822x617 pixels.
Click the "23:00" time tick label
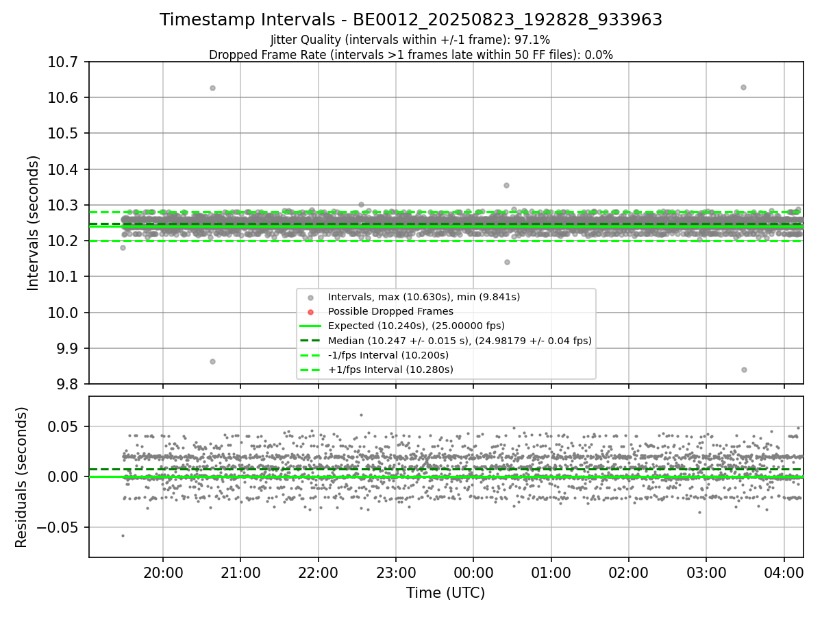(396, 572)
